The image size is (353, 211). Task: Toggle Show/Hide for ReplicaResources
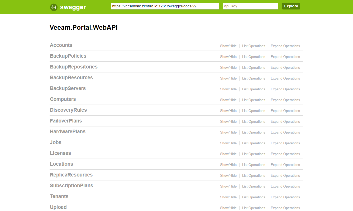[x=228, y=176]
